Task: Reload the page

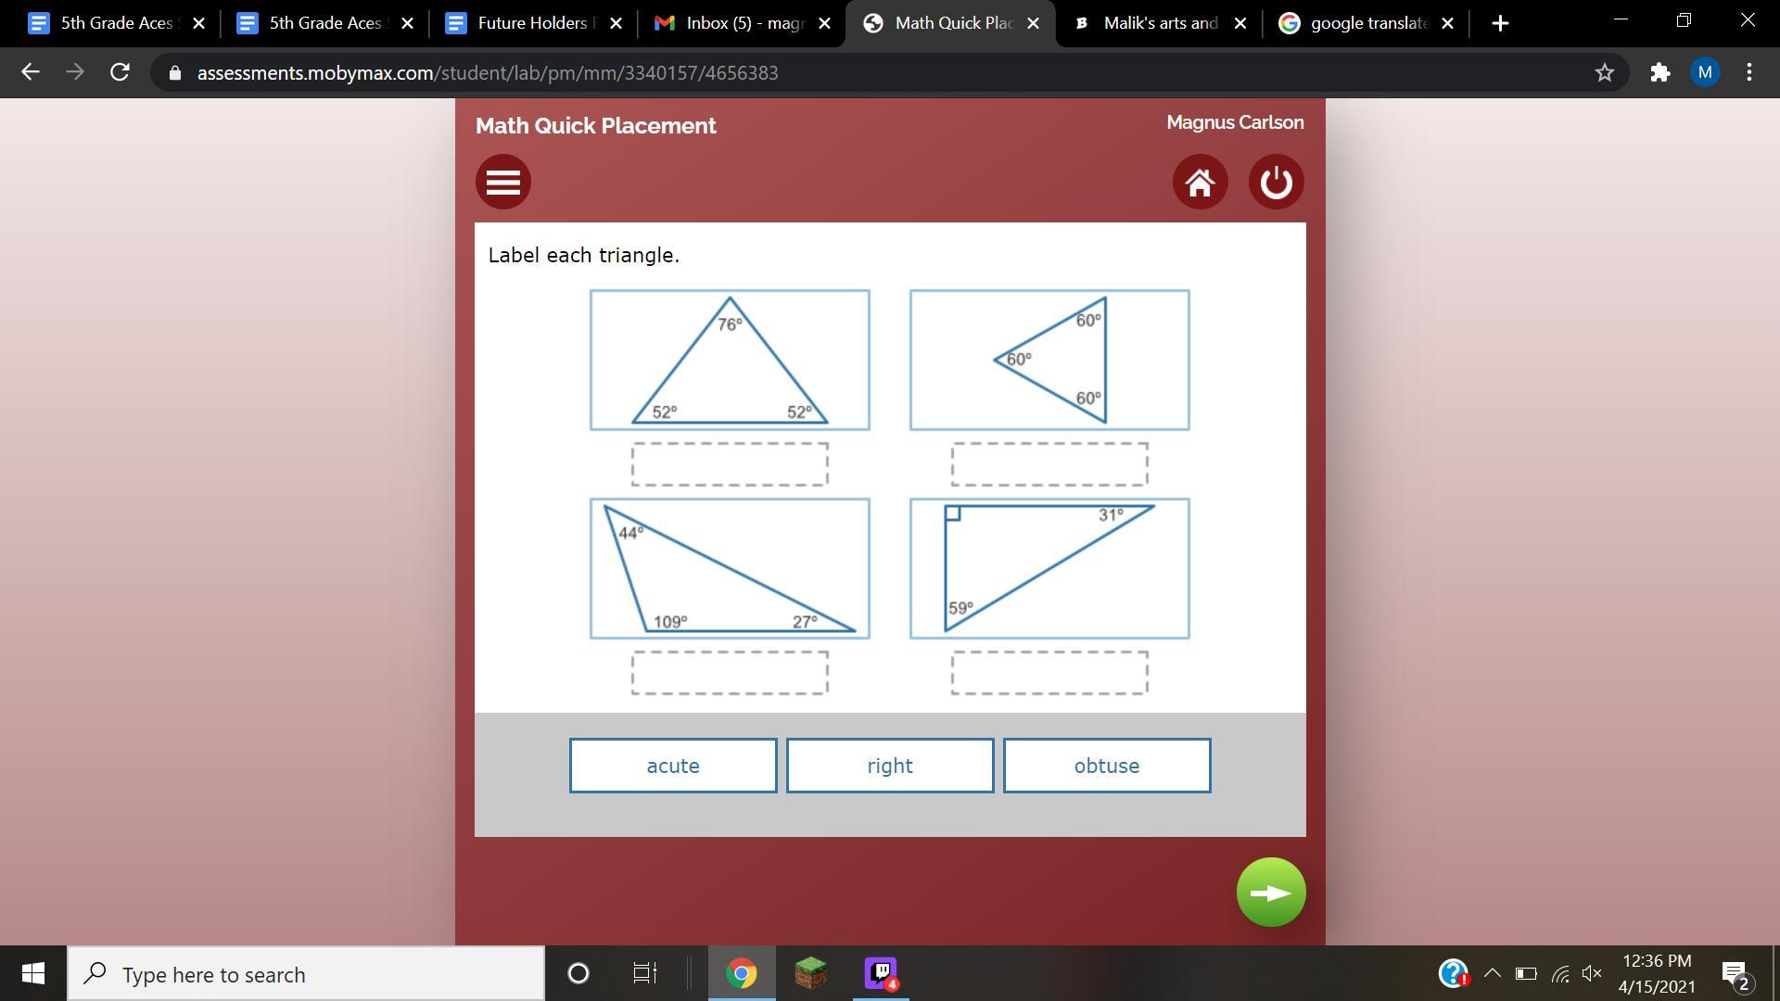Action: point(120,72)
